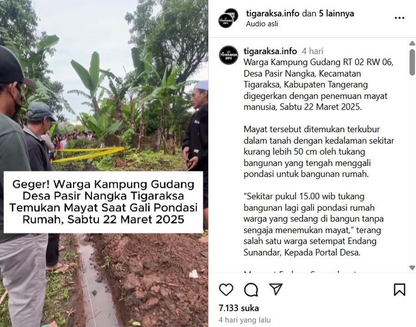Click the '4 hari' time next to username
Viewport: 416px width, 327px height.
click(312, 51)
